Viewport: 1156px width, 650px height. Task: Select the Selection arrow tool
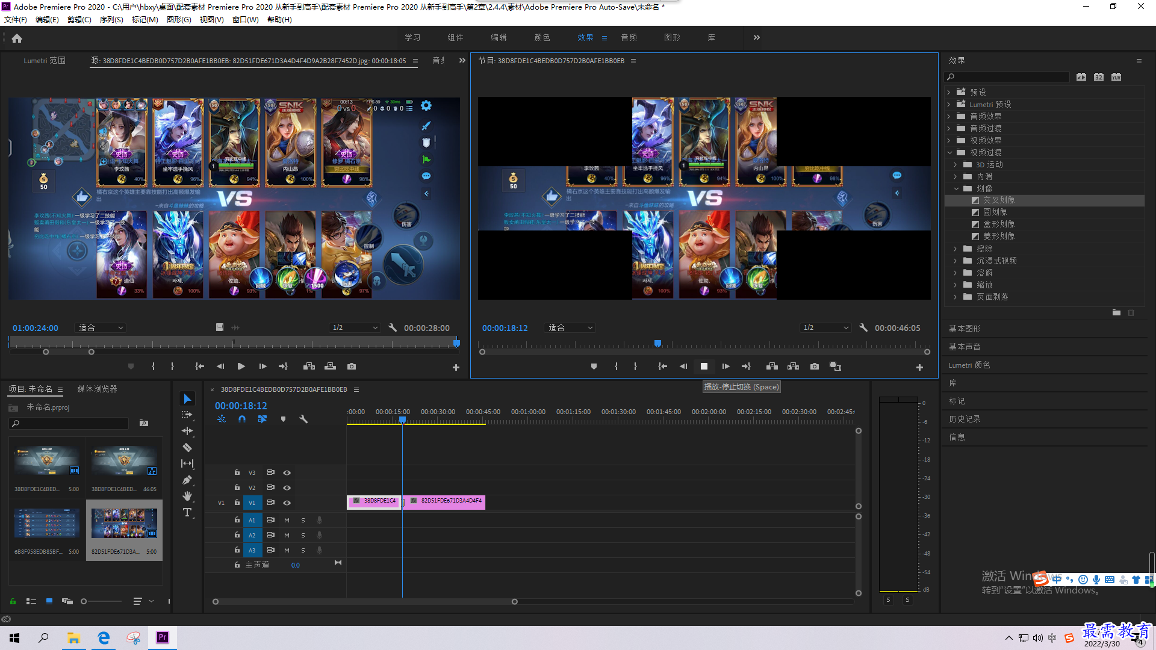click(x=187, y=399)
